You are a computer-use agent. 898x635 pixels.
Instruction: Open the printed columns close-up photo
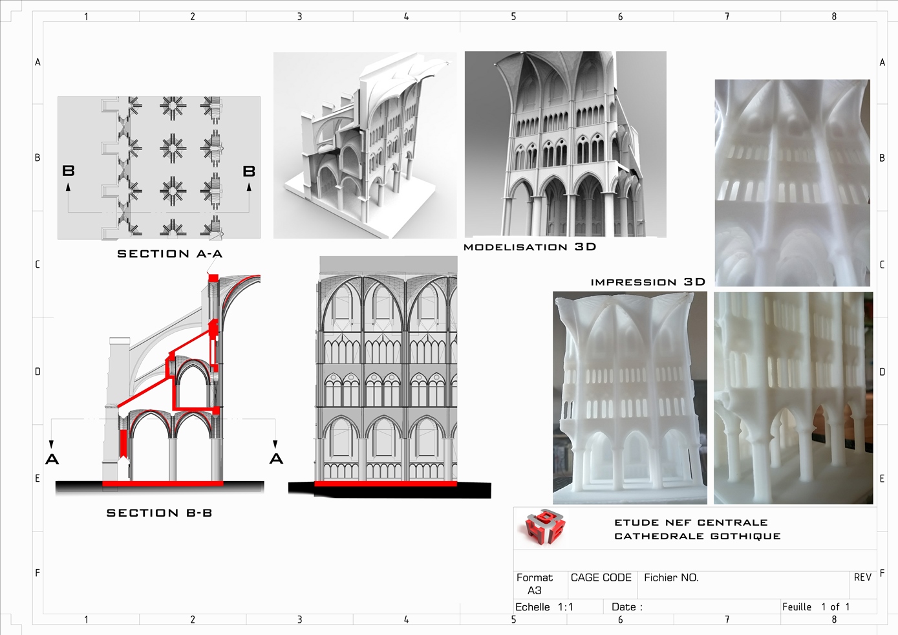(x=793, y=398)
